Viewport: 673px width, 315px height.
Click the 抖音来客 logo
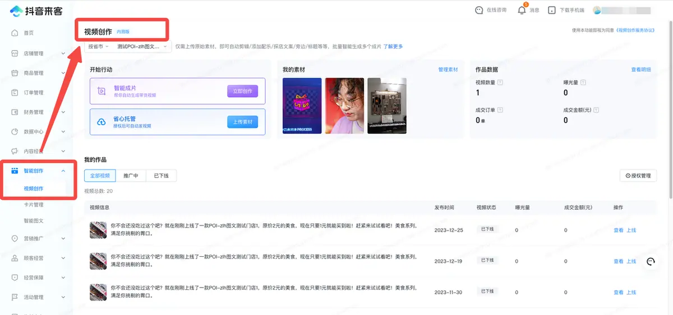pos(36,11)
